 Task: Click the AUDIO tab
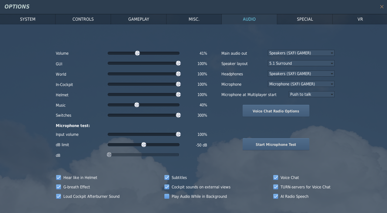(249, 19)
